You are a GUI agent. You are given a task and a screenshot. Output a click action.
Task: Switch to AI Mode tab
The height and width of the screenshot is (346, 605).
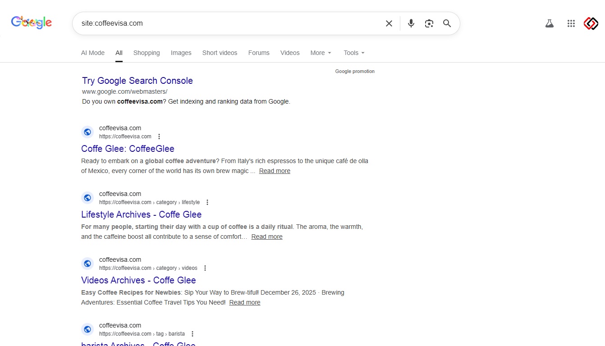click(92, 53)
